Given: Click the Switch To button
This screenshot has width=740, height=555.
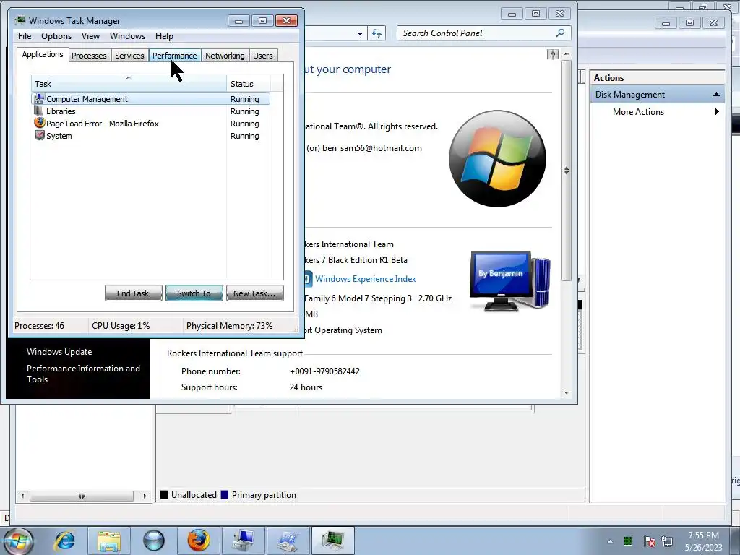Looking at the screenshot, I should [194, 293].
